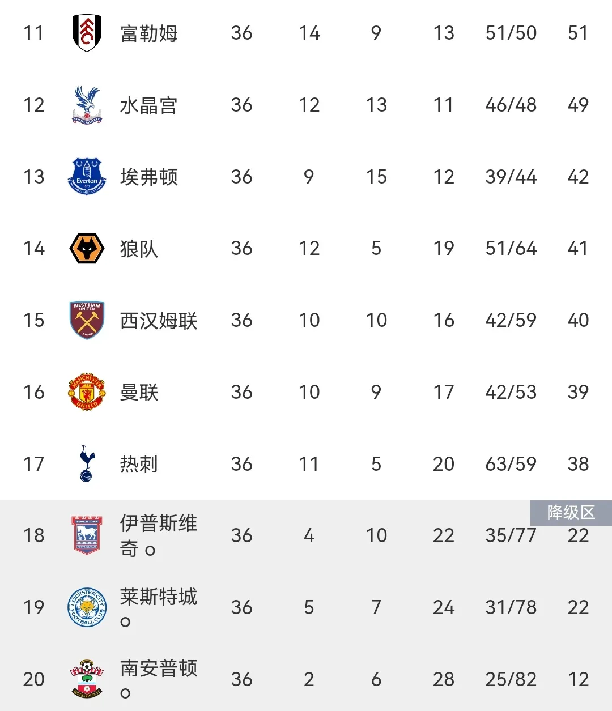Click the 南安普顿 team name

[158, 669]
